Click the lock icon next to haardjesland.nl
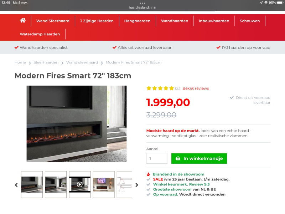The width and height of the screenshot is (285, 214). (155, 7)
